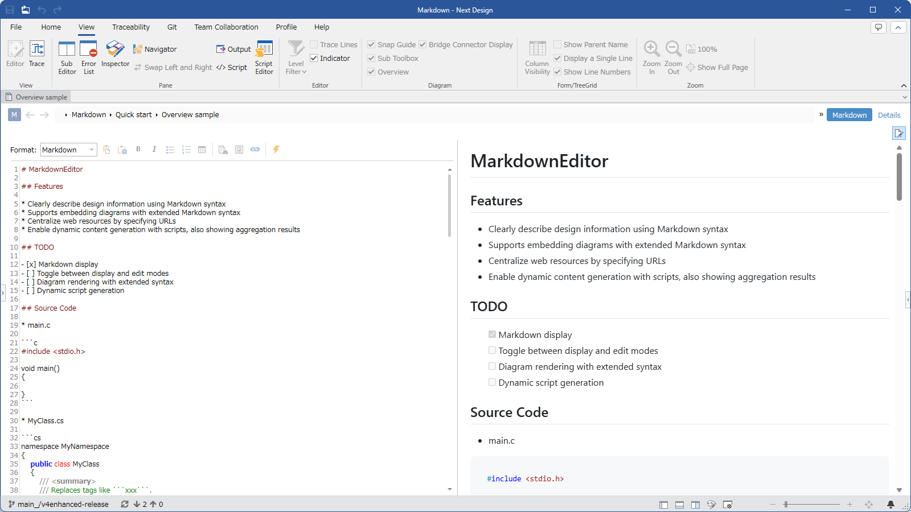Expand breadcrumb arrow before Markdown
Image resolution: width=911 pixels, height=512 pixels.
(x=66, y=115)
